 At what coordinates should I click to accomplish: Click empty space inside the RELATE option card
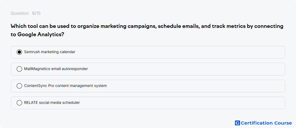179,103
